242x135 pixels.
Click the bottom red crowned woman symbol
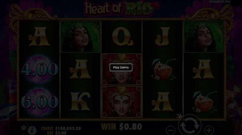pyautogui.click(x=122, y=102)
